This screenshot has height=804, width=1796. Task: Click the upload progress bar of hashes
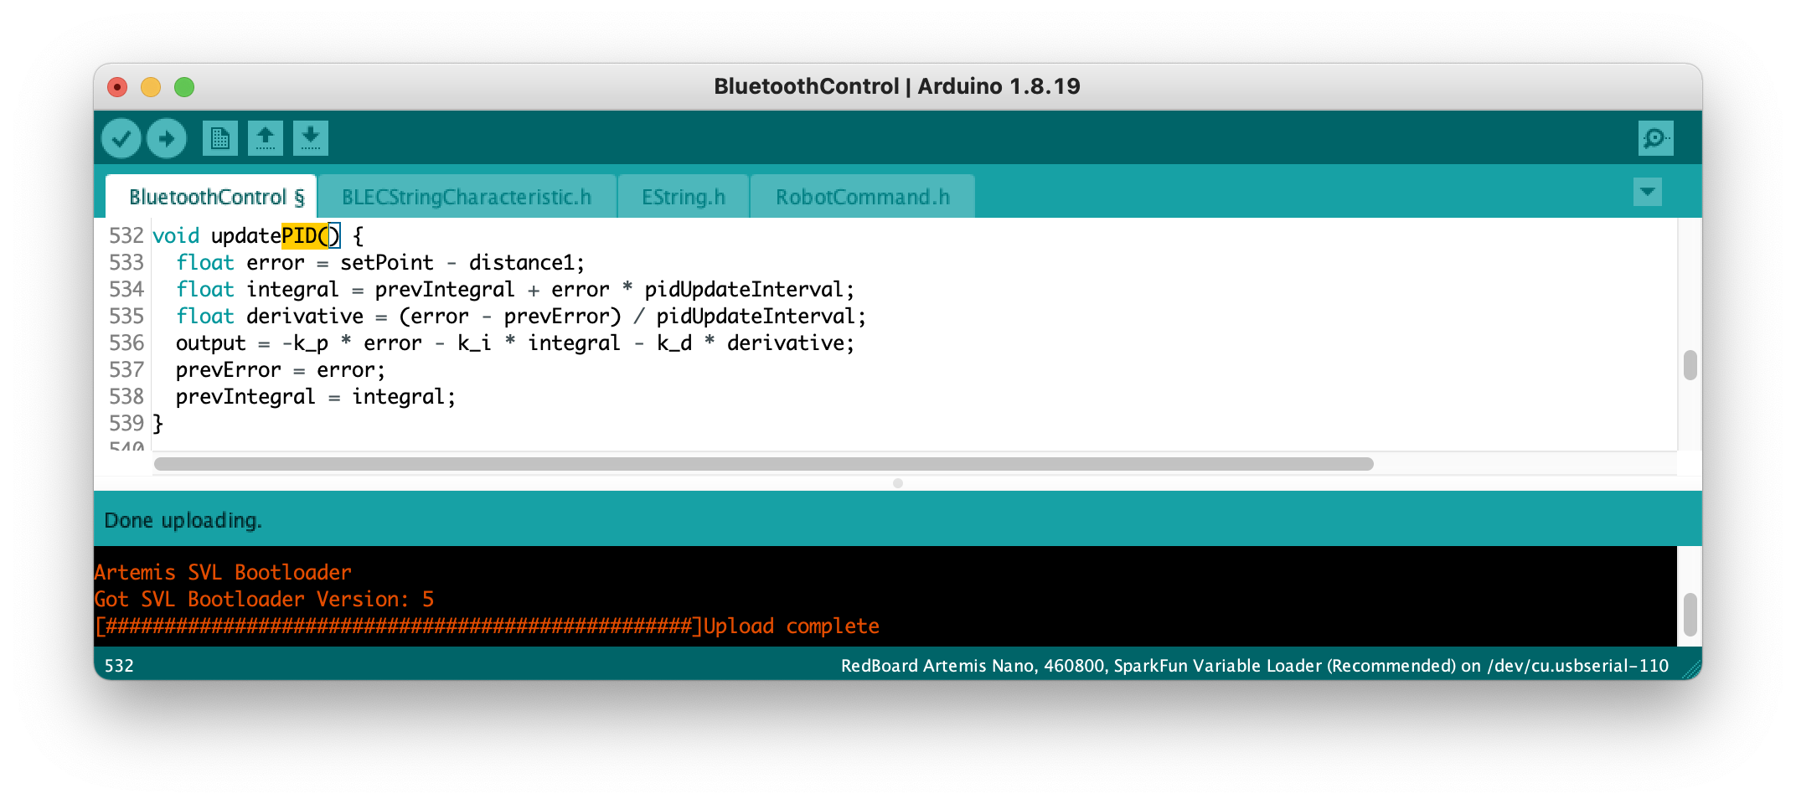(399, 626)
